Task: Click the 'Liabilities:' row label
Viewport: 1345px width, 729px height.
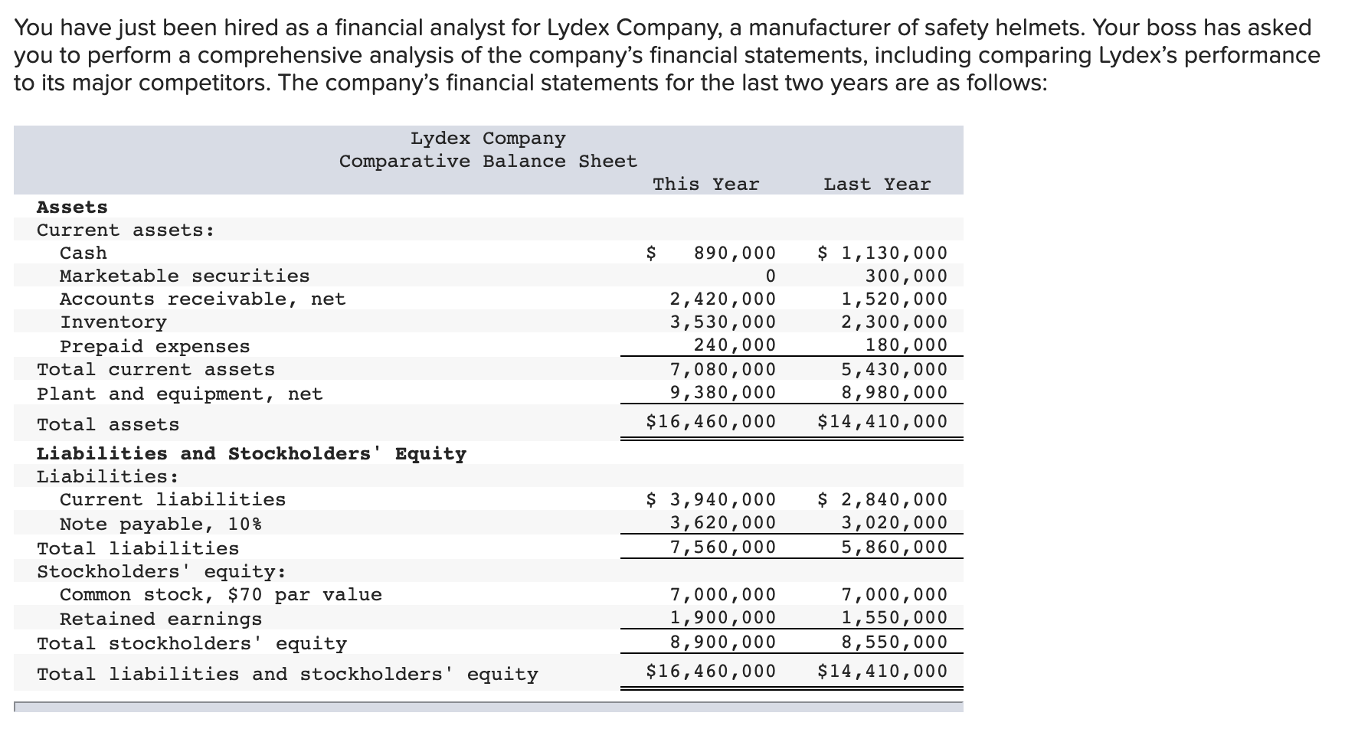Action: click(108, 477)
